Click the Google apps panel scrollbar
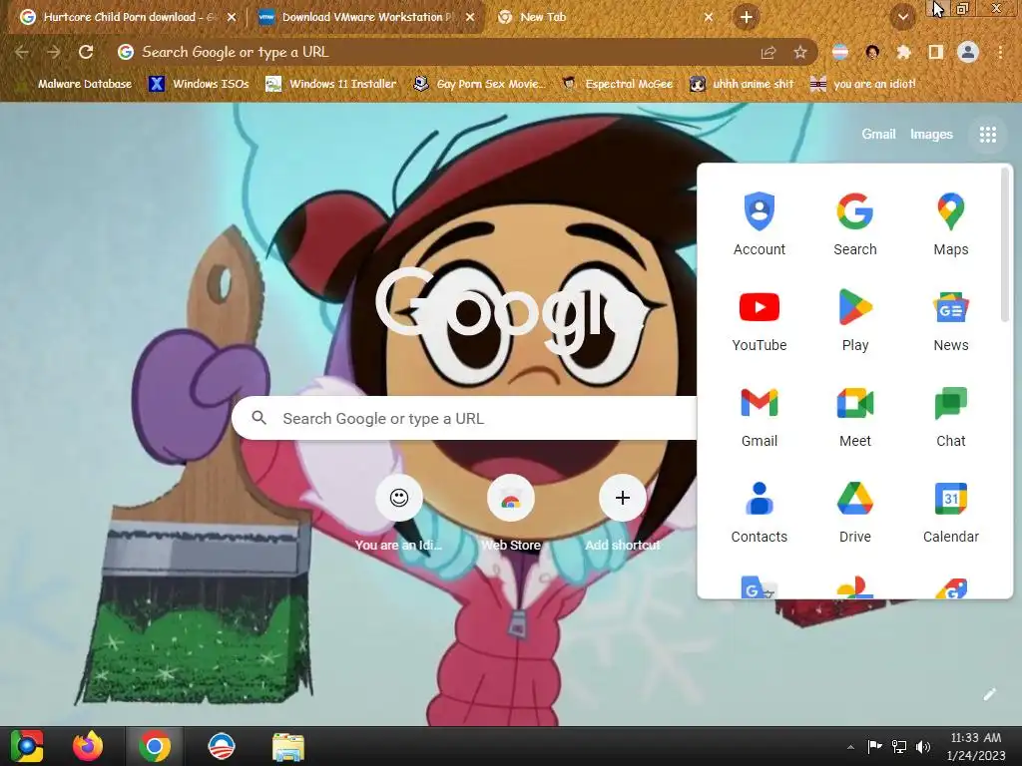This screenshot has height=766, width=1022. pyautogui.click(x=1005, y=245)
